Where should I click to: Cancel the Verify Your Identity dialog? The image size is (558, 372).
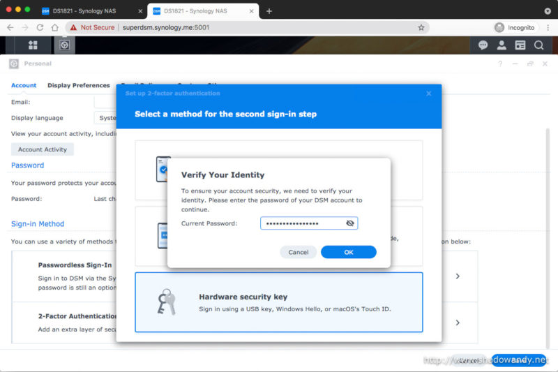[299, 252]
